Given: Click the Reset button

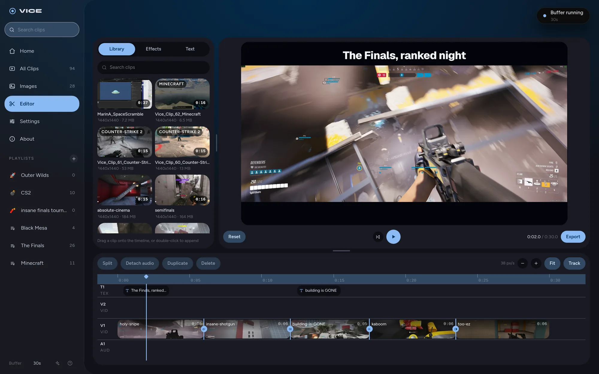Looking at the screenshot, I should (234, 237).
